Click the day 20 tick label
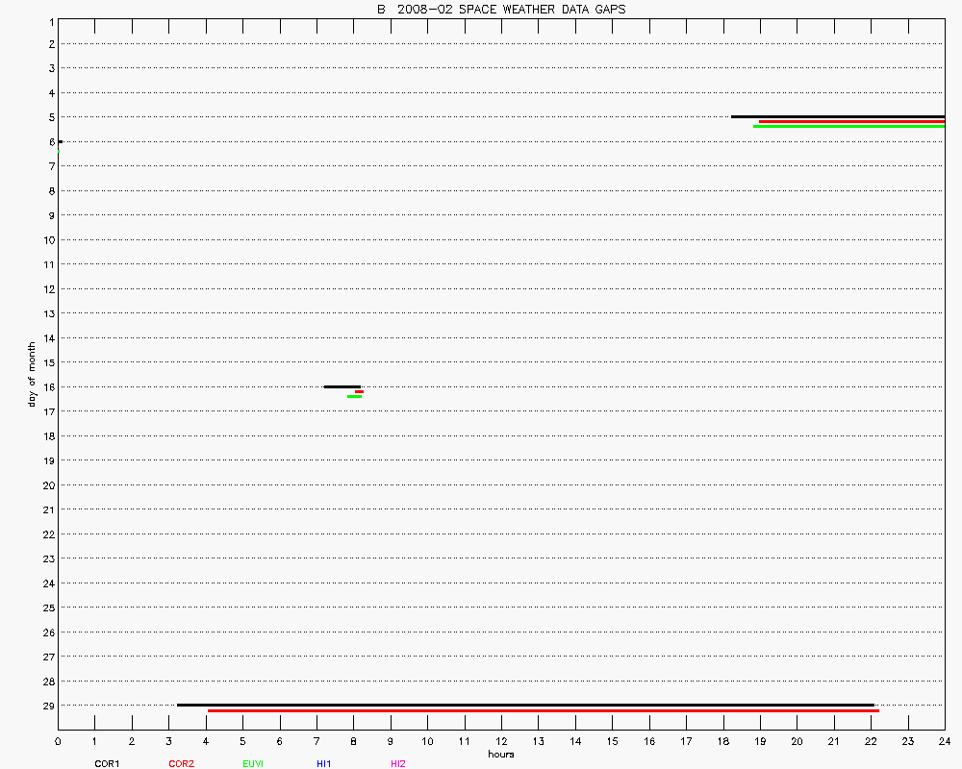962x769 pixels. 46,484
